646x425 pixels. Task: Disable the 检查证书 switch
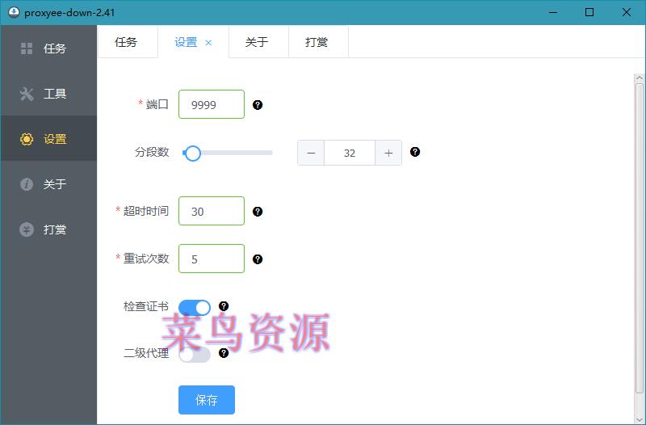coord(195,308)
